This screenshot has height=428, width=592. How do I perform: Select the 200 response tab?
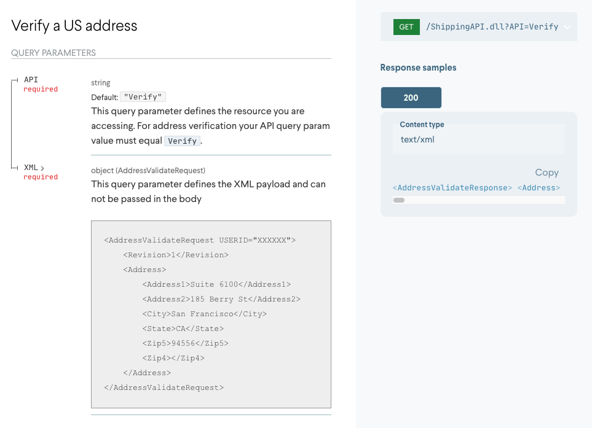click(x=411, y=97)
